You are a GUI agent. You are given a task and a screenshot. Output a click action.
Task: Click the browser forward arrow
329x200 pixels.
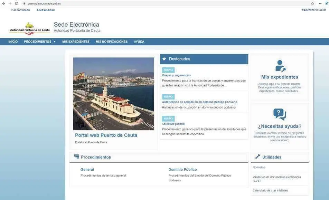10,3
